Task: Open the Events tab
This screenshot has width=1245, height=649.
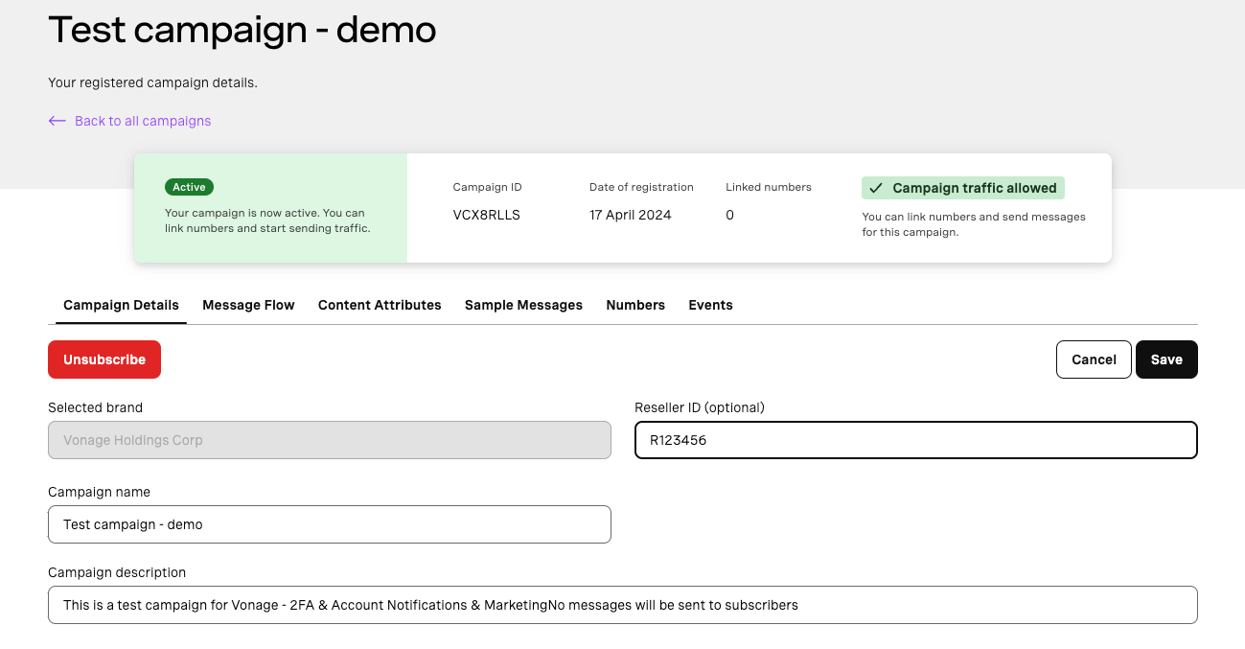Action: [710, 305]
